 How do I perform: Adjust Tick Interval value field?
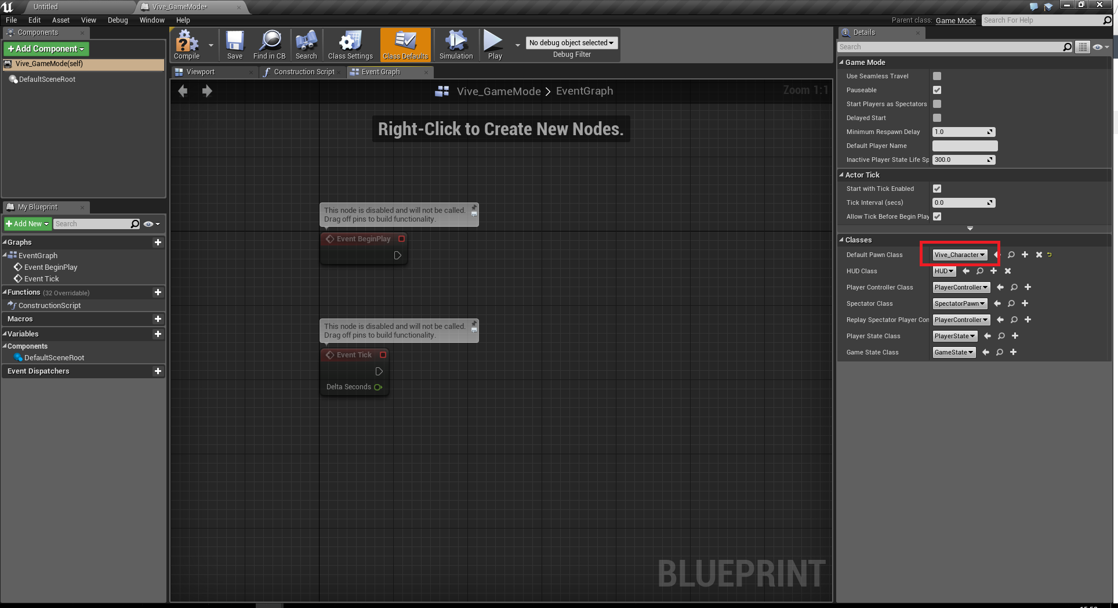964,202
